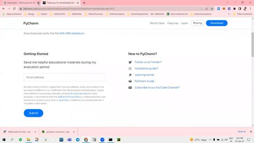The width and height of the screenshot is (254, 143).
Task: Open the Features menu item
Action: tap(173, 23)
